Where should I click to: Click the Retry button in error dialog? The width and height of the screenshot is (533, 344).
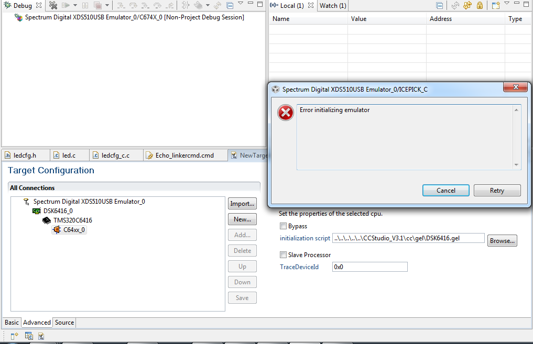(x=497, y=191)
